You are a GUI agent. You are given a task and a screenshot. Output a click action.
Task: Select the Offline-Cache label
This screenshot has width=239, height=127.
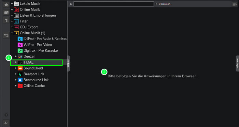[x=34, y=86]
